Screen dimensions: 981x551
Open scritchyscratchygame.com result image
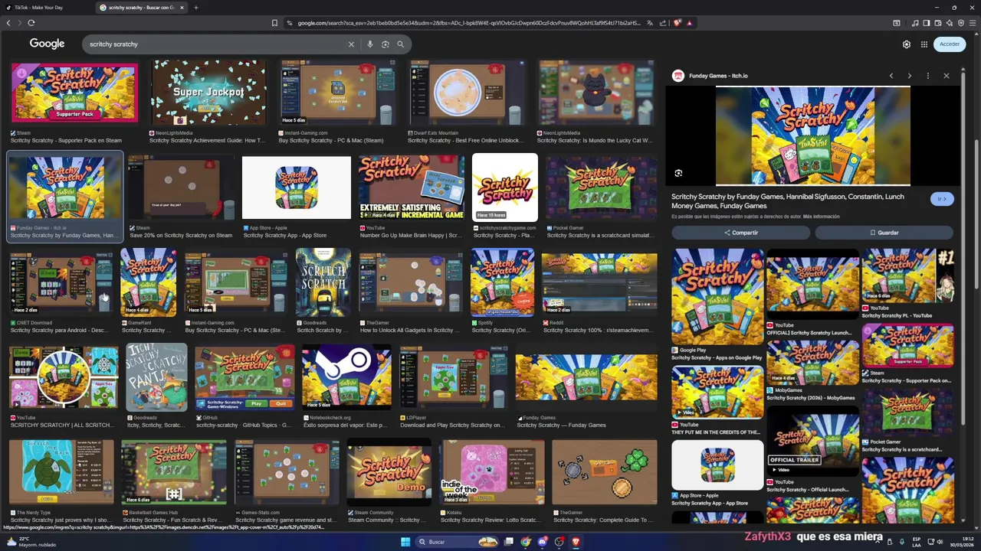coord(505,187)
